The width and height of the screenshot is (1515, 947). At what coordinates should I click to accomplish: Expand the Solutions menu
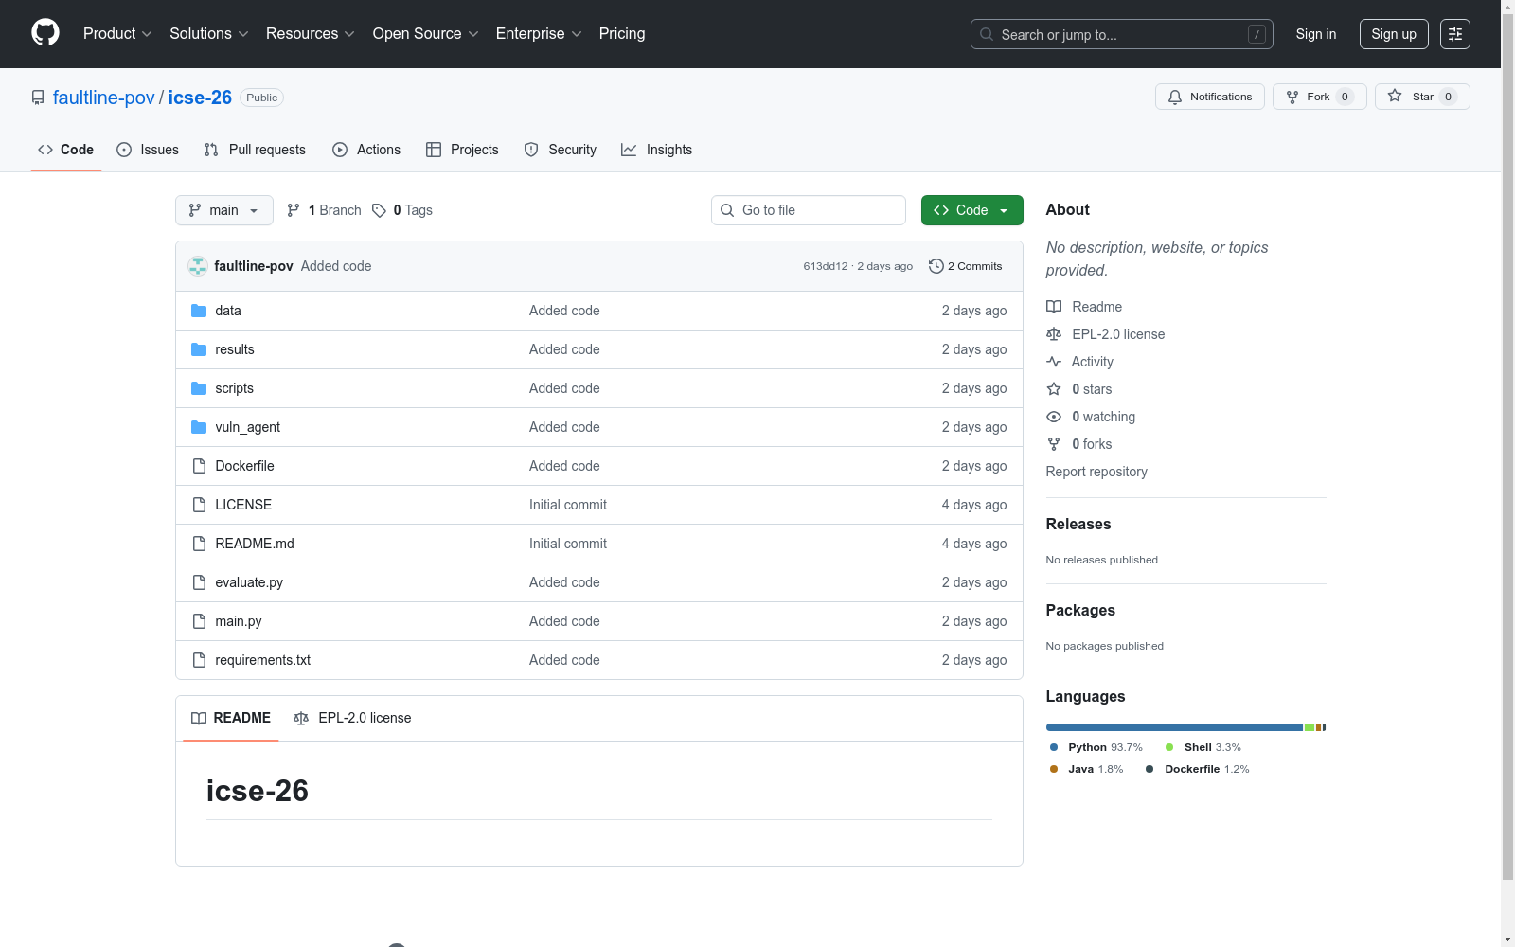[209, 33]
